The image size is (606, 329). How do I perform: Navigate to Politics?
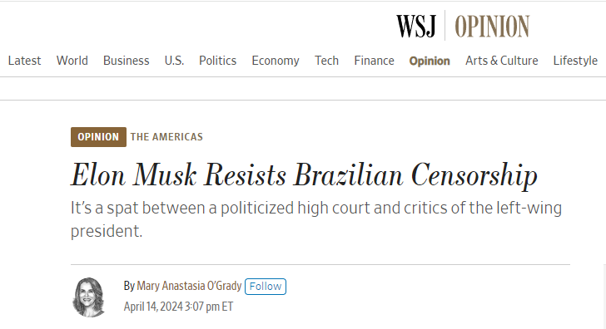[217, 61]
